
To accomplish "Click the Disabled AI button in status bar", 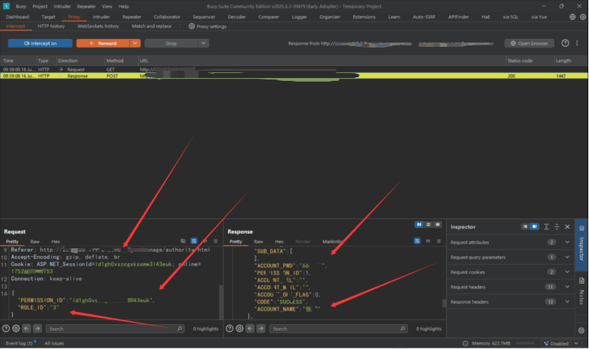I will (556, 343).
